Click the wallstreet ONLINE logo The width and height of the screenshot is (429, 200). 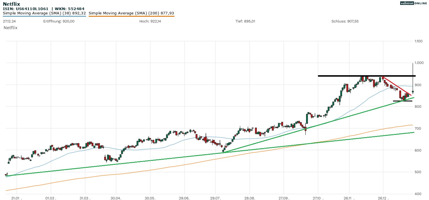point(413,3)
